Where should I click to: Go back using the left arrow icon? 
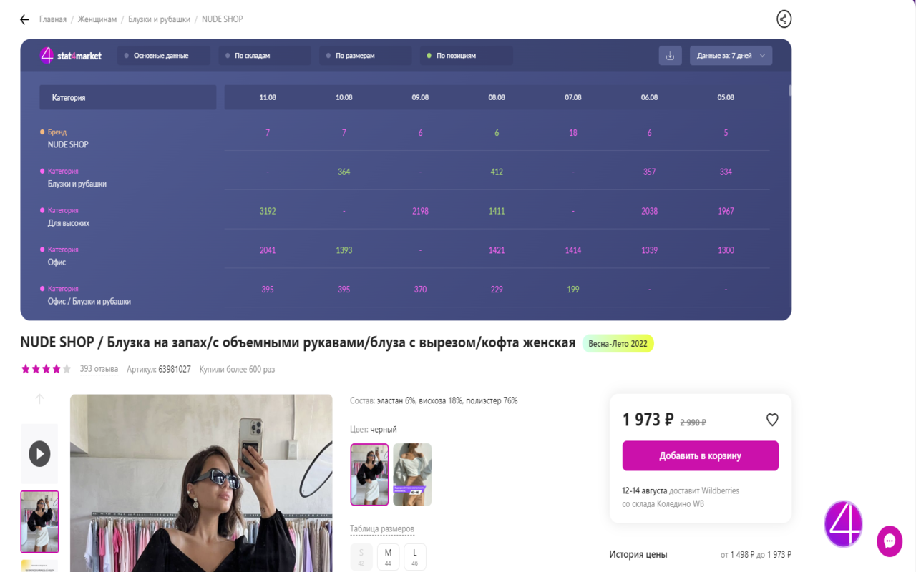coord(25,19)
